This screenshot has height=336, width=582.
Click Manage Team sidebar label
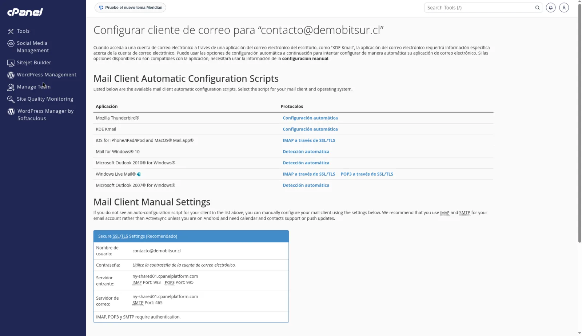33,87
